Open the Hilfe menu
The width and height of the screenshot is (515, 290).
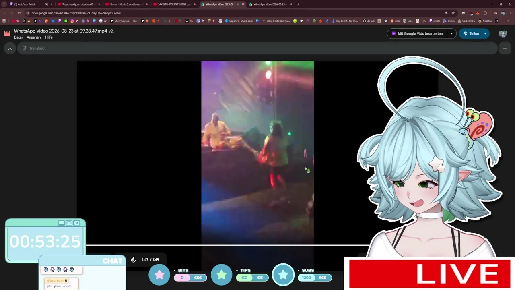coord(49,37)
